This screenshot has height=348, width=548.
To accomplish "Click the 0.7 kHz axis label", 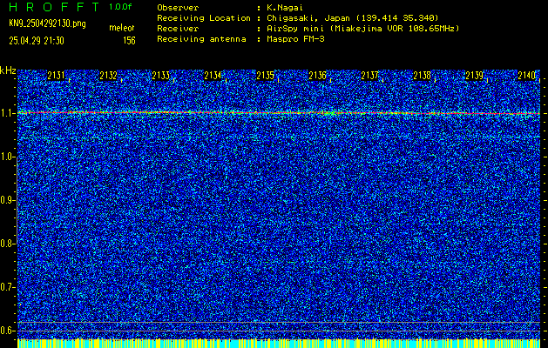I will pos(6,287).
